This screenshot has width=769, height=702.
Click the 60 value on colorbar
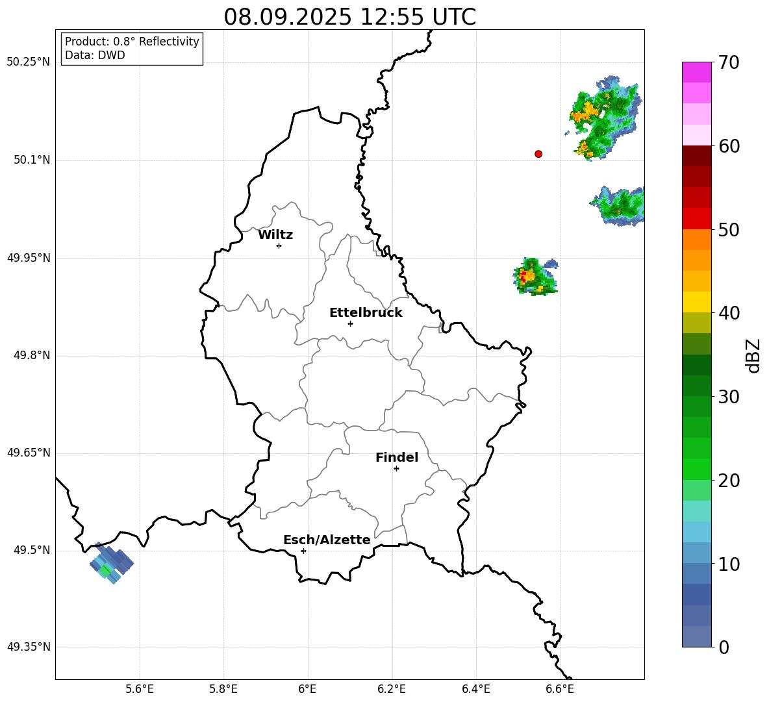click(x=729, y=146)
